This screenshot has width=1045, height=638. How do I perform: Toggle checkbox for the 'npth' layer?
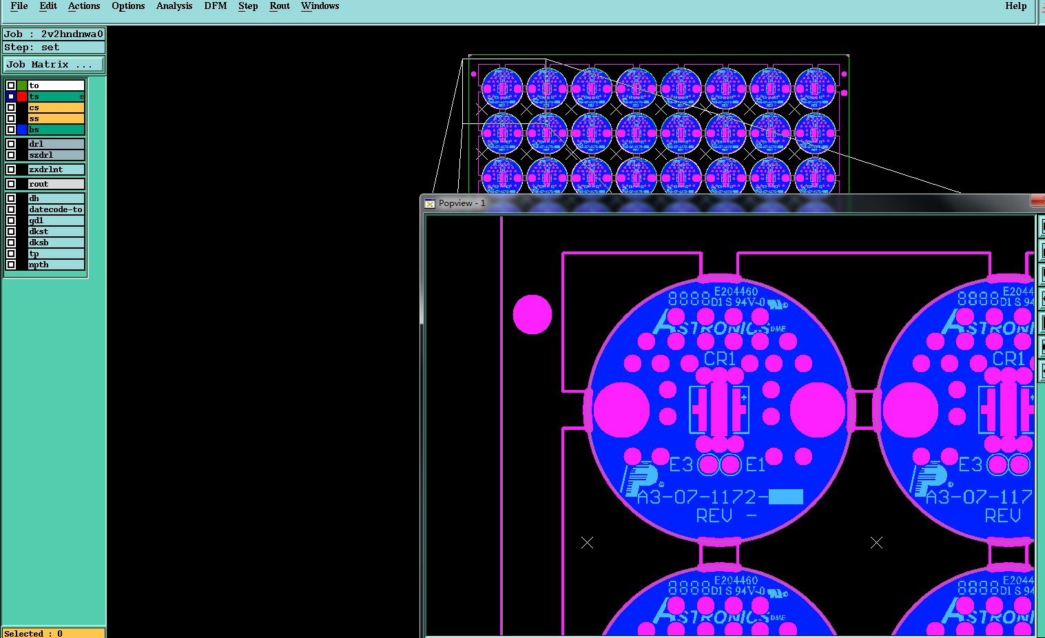coord(11,265)
